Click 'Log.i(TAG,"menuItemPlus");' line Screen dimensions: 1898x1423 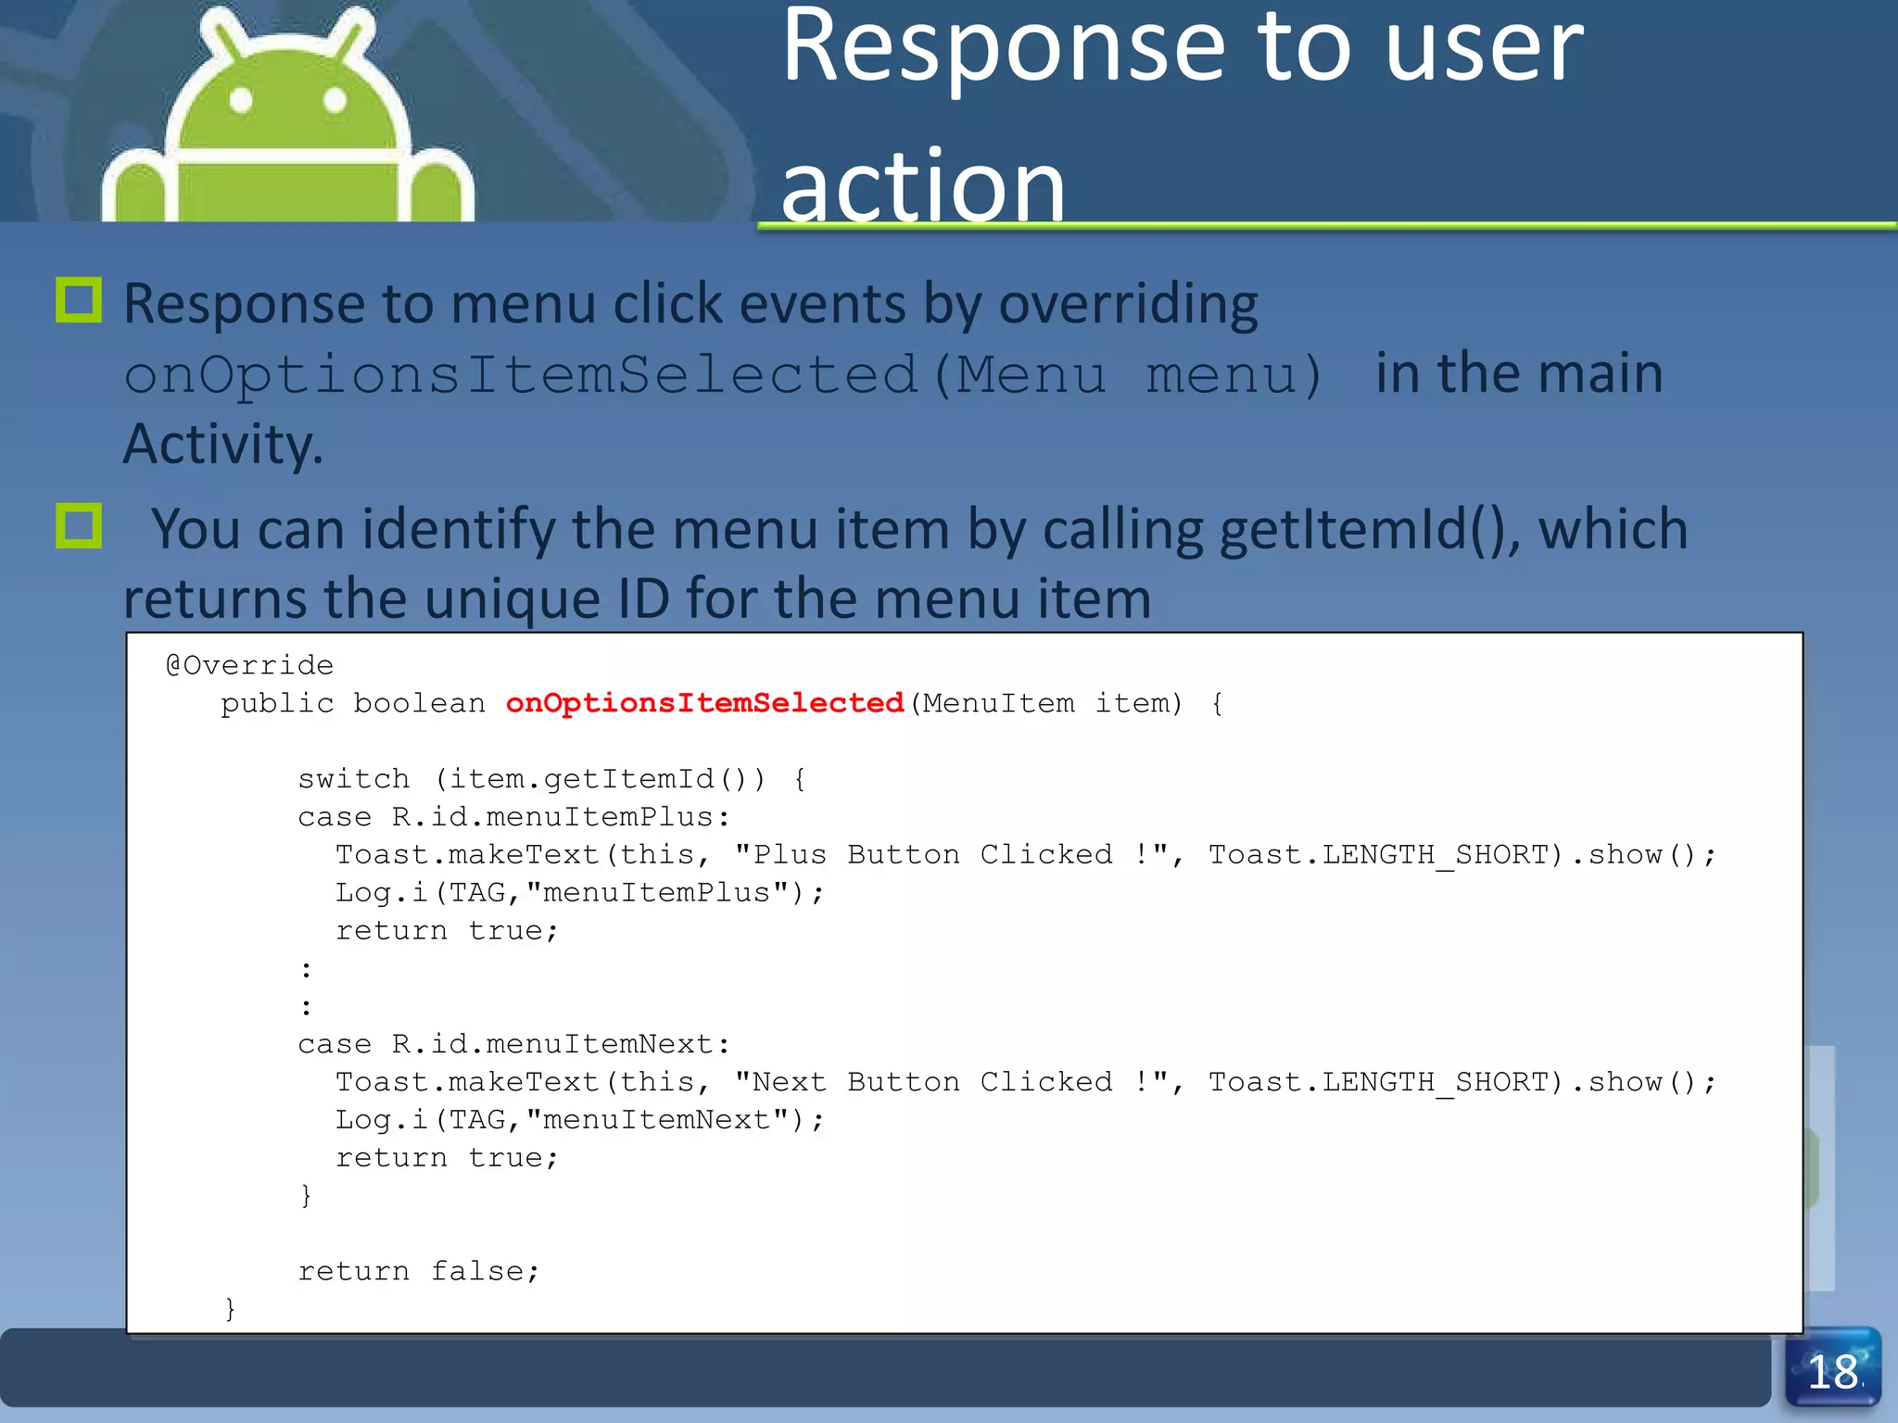tap(579, 893)
